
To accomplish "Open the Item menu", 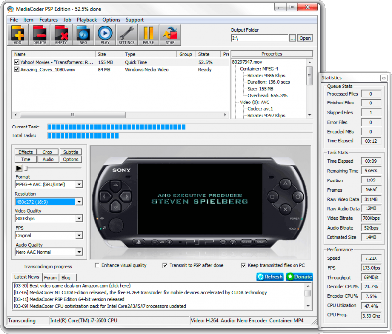I will (x=28, y=20).
